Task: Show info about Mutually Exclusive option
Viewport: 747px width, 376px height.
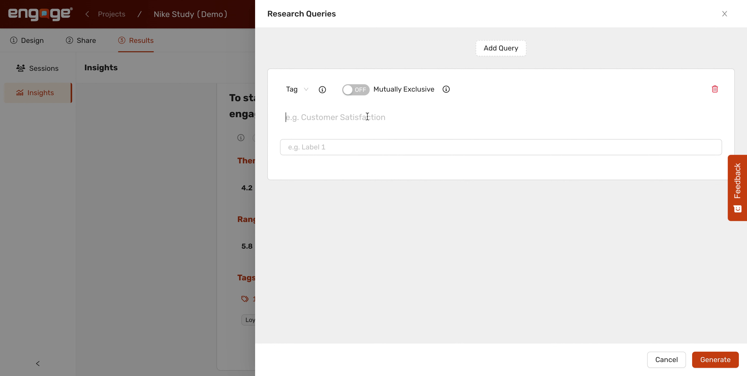Action: 446,89
